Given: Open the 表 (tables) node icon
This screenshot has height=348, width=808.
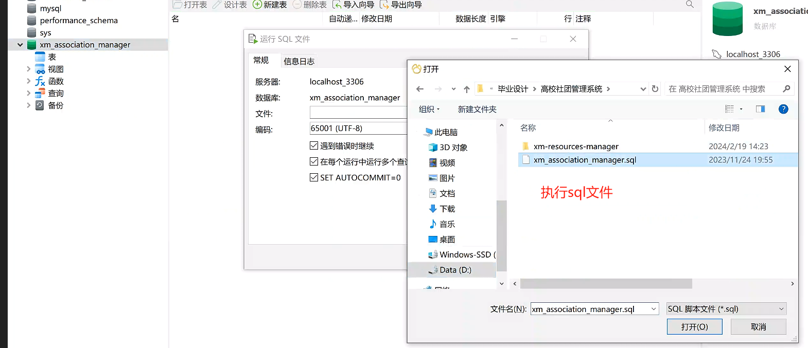Looking at the screenshot, I should 40,57.
